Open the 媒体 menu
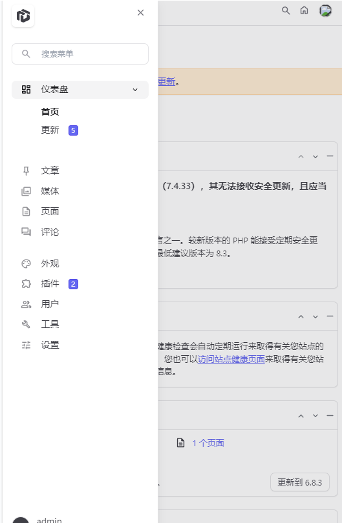342x523 pixels. pyautogui.click(x=50, y=191)
